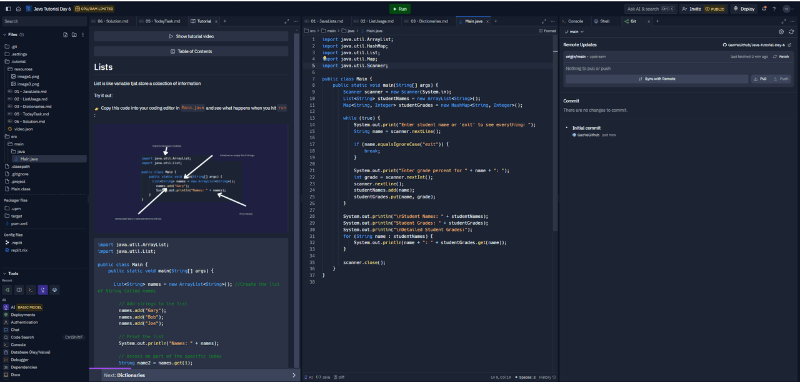Go to Replit home icon
The height and width of the screenshot is (382, 800).
click(x=18, y=9)
